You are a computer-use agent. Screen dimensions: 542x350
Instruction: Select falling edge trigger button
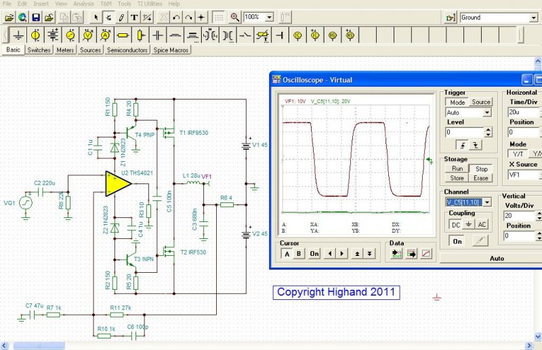coord(476,146)
